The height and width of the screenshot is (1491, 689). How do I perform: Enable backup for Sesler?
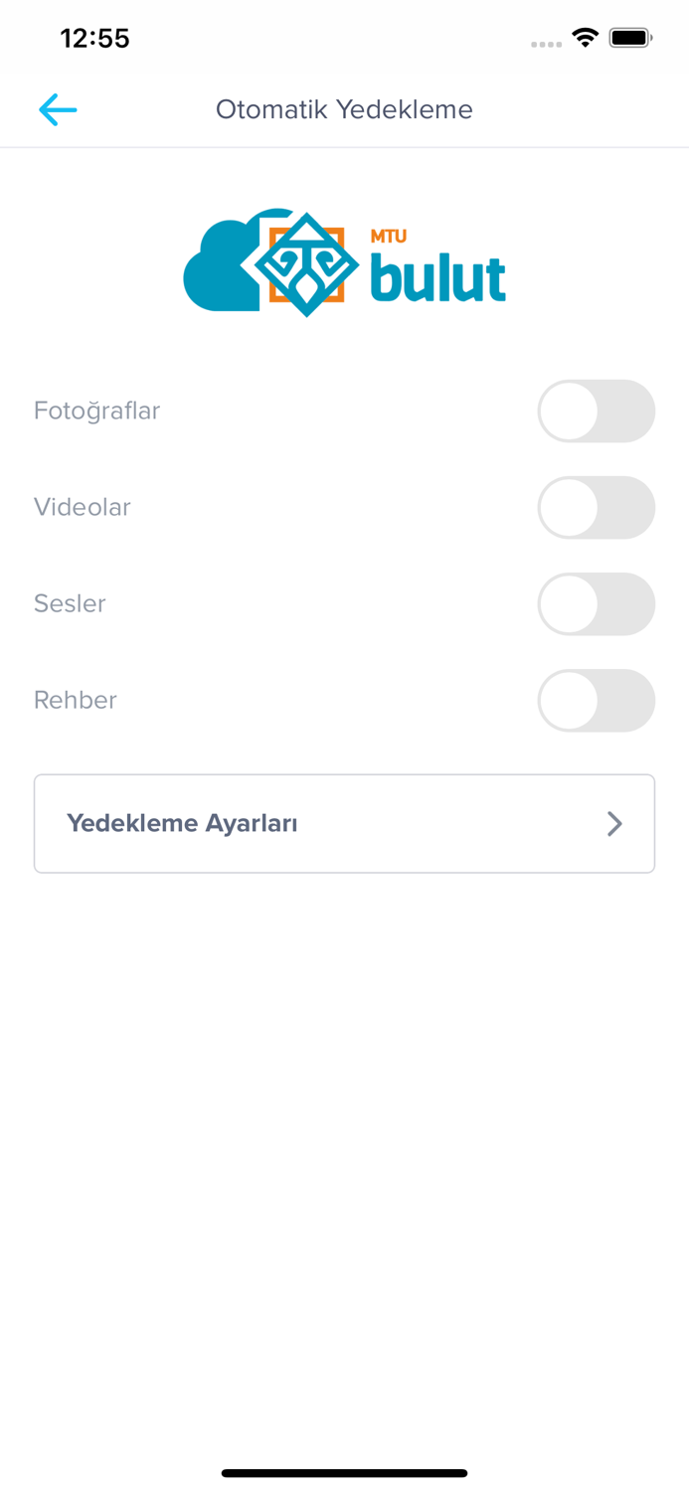[597, 603]
